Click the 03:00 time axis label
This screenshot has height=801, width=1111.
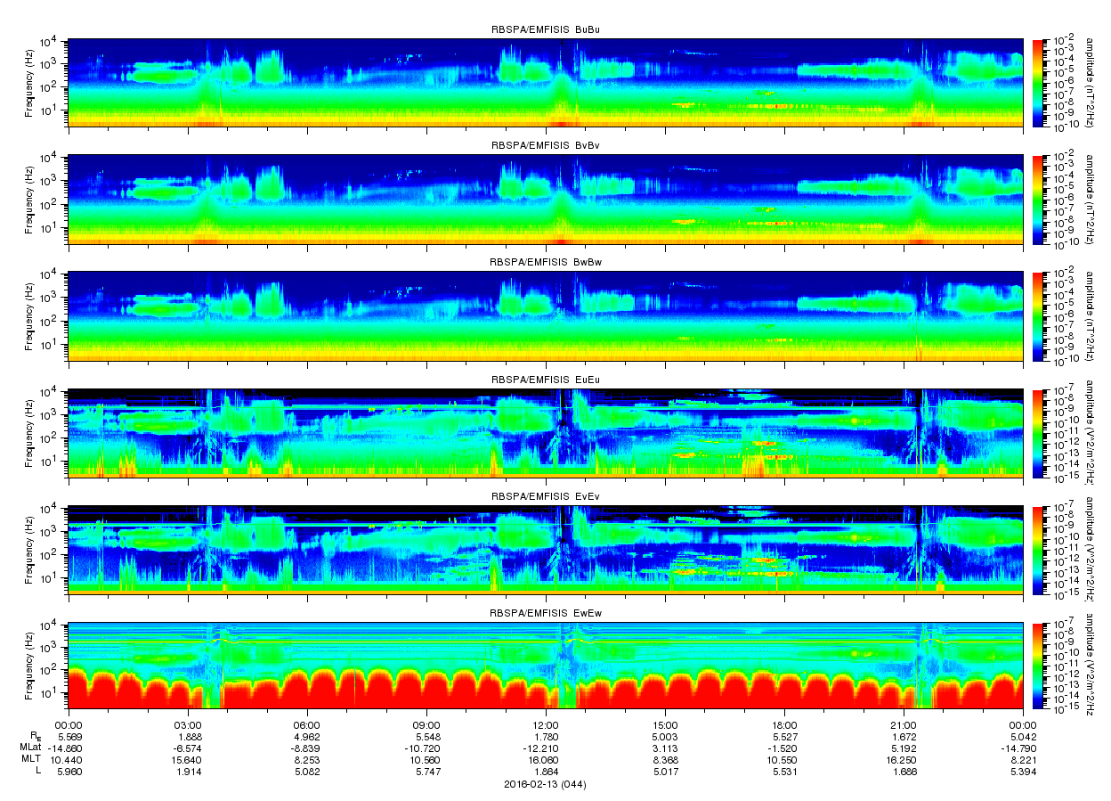[x=188, y=725]
